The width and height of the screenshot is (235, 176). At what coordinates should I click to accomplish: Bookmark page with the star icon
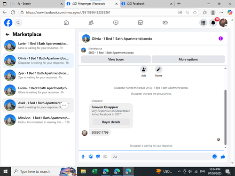pos(195,12)
